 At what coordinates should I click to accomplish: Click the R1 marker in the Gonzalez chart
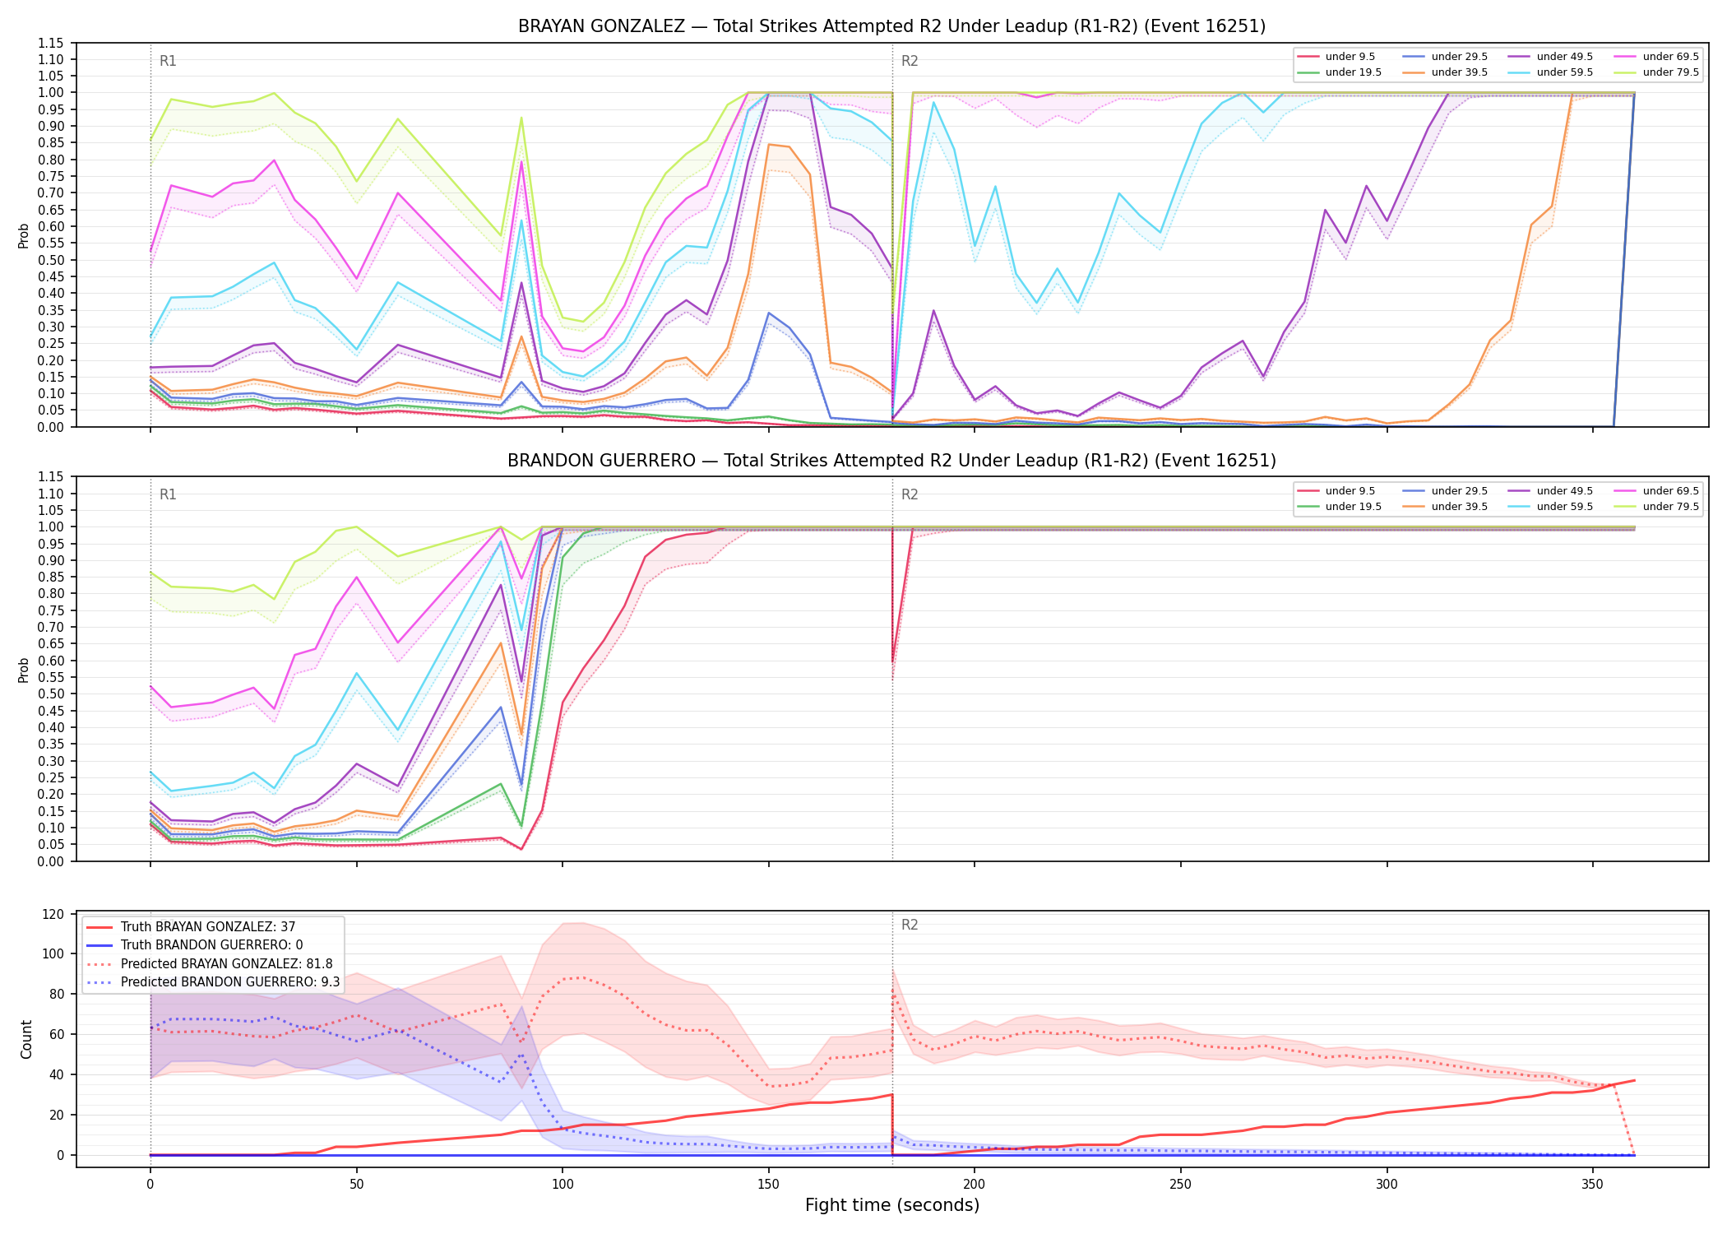tap(168, 61)
